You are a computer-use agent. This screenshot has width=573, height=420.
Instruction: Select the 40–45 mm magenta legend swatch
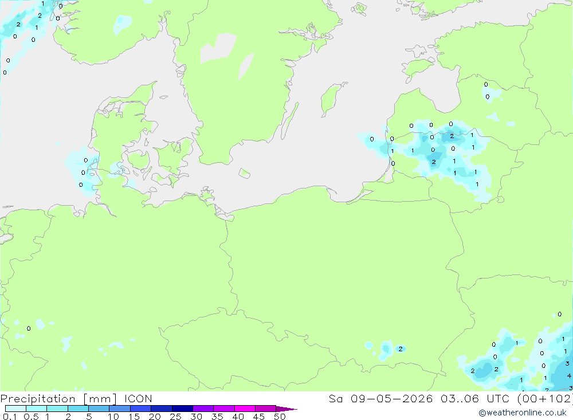(245, 409)
